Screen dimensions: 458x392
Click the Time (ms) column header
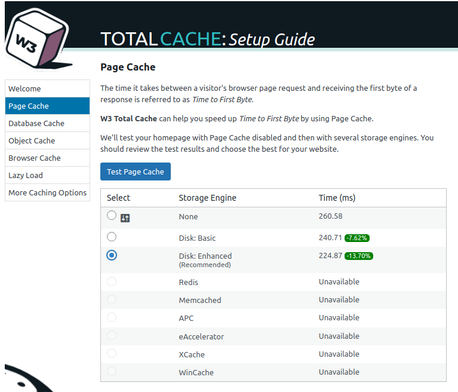337,198
